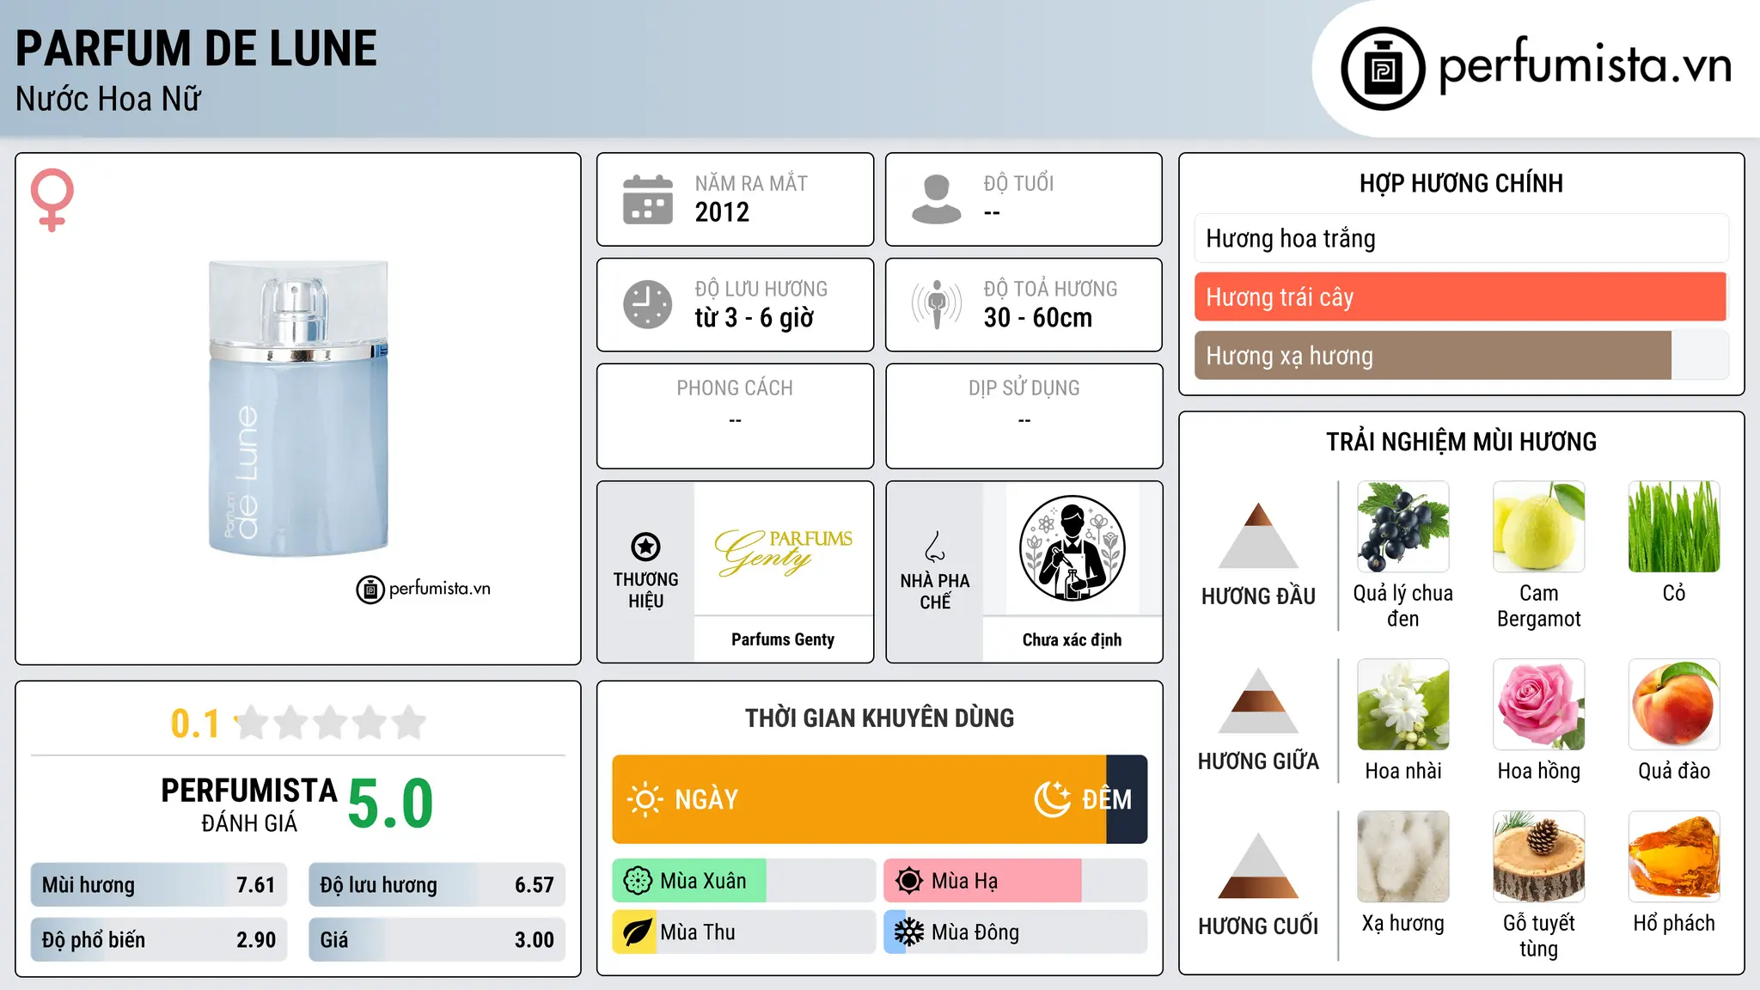1760x990 pixels.
Task: Click the Trải nghiệm mùi hương heading
Action: coord(1461,442)
